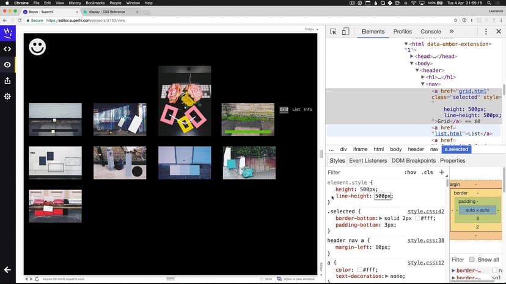Click the share/export icon in sidebar

coord(7,80)
